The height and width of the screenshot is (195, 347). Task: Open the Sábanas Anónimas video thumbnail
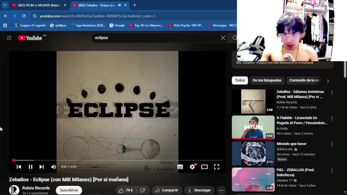pyautogui.click(x=253, y=101)
